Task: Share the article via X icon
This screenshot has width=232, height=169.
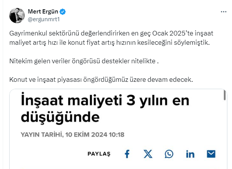Action: [x=148, y=154]
